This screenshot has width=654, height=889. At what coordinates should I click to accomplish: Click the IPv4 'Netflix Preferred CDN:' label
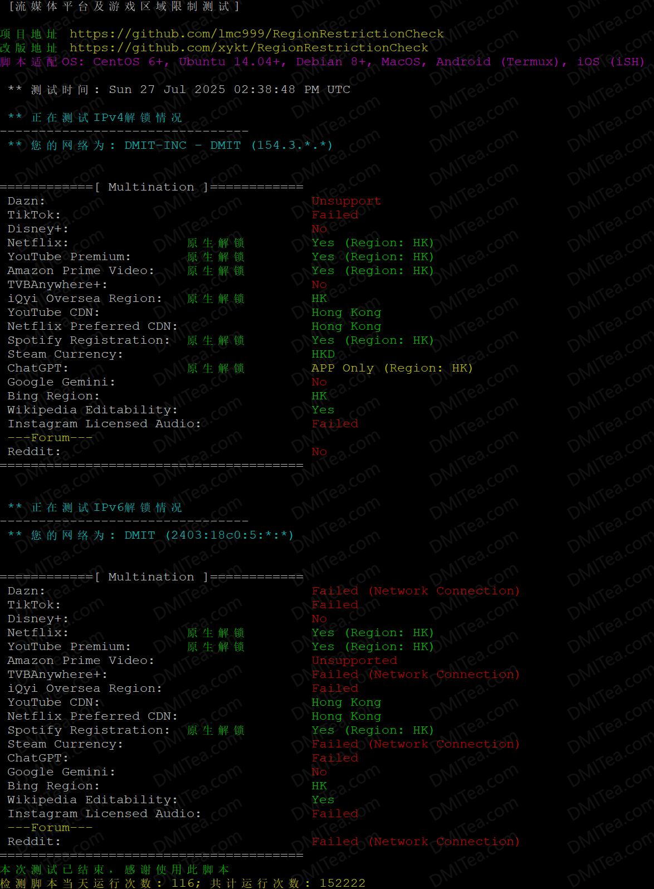[x=92, y=326]
